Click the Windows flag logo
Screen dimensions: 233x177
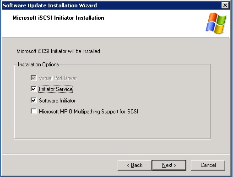point(216,23)
